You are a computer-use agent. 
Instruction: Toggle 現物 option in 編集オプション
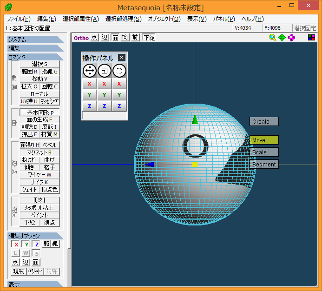19,271
